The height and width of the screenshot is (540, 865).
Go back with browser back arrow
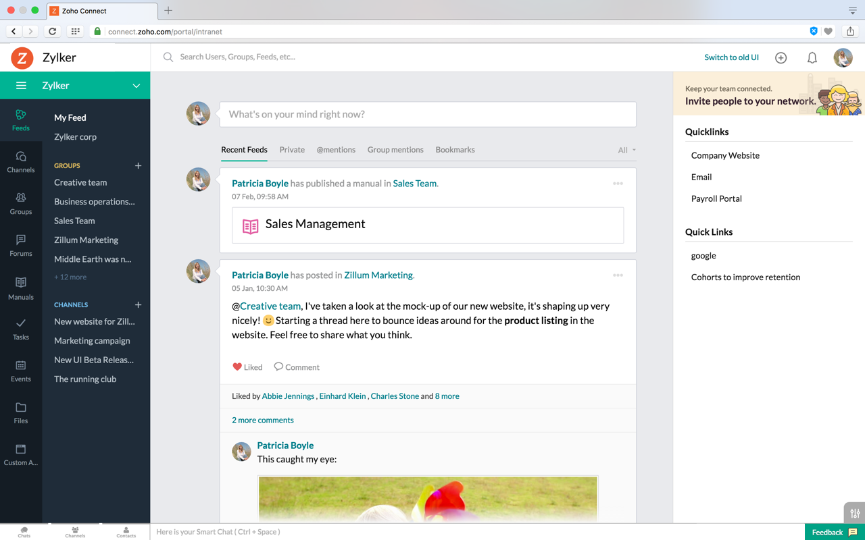tap(14, 31)
